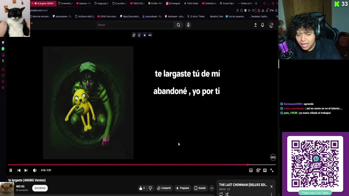Expand the bookmarks bar overflow chevron

[x=277, y=17]
